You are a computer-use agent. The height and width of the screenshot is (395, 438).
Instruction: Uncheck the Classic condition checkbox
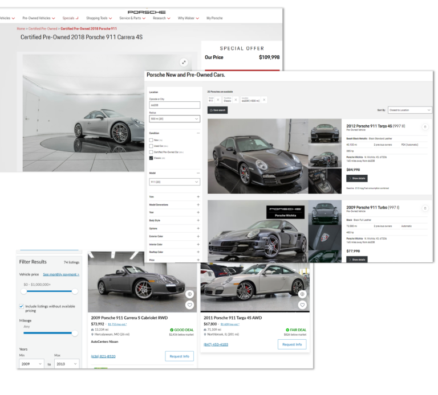151,158
